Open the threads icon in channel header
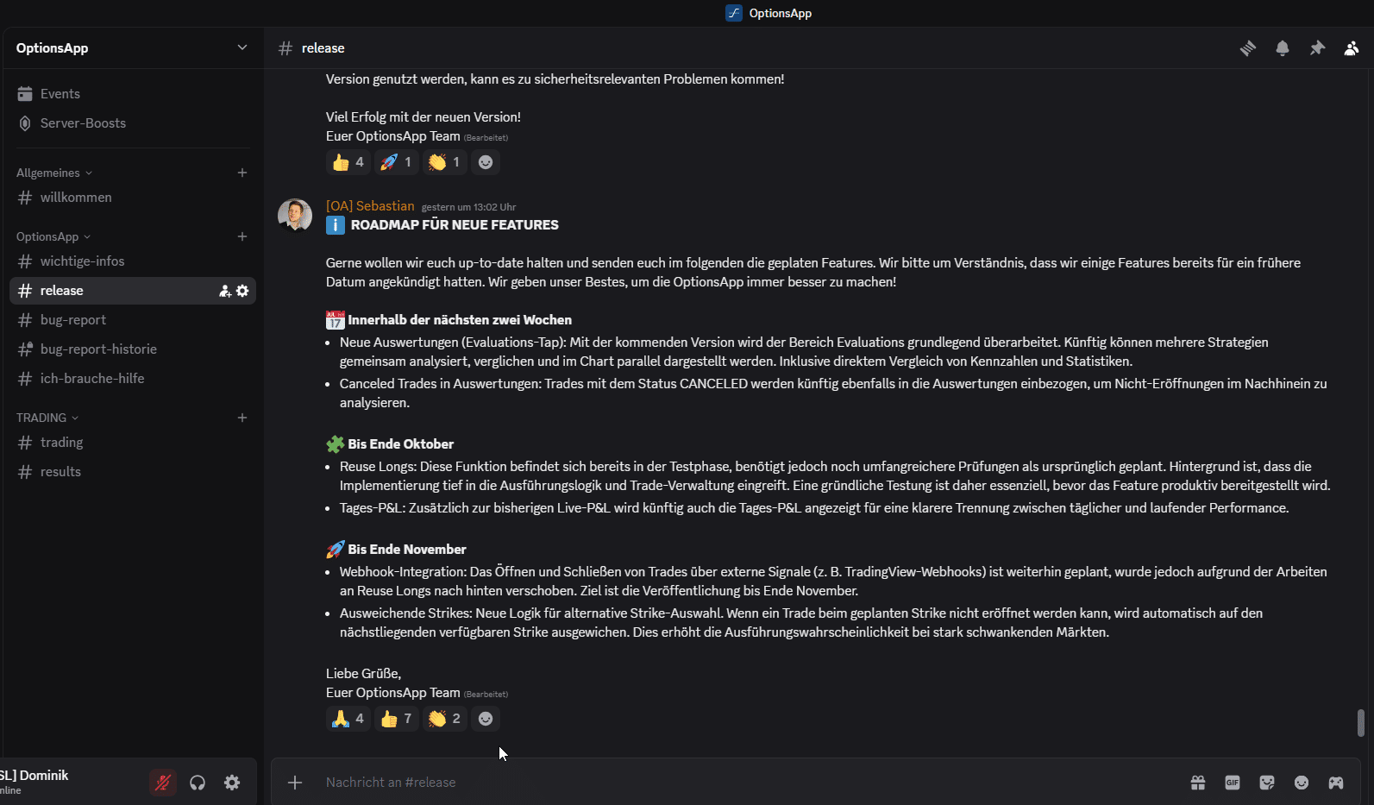The height and width of the screenshot is (805, 1374). tap(1248, 48)
